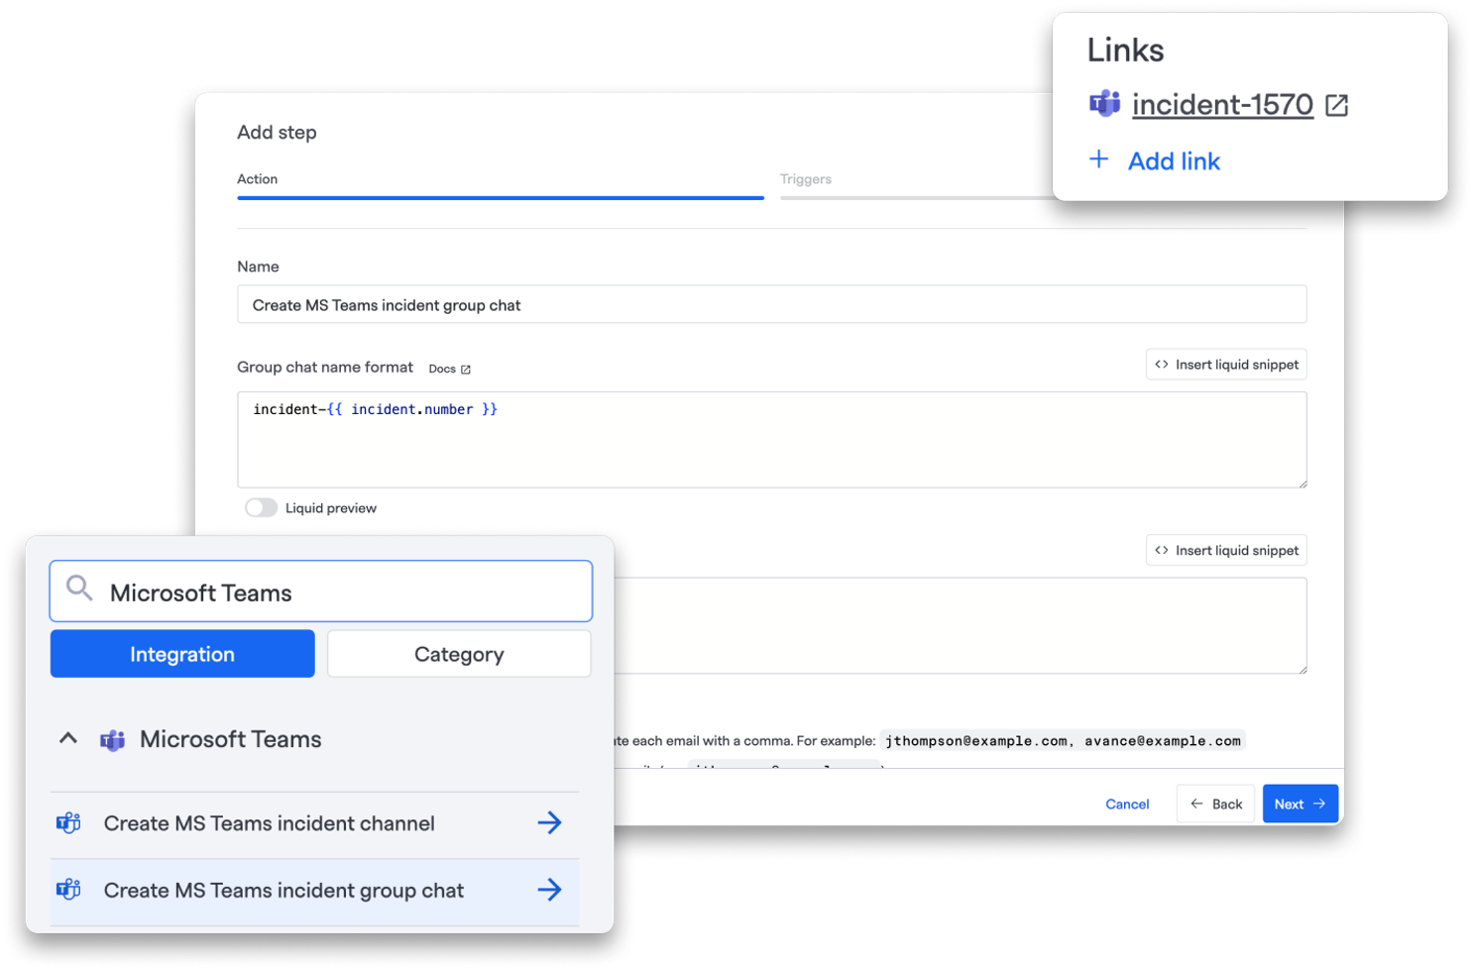Image resolution: width=1473 pixels, height=970 pixels.
Task: Toggle the Liquid preview switch
Action: 261,507
